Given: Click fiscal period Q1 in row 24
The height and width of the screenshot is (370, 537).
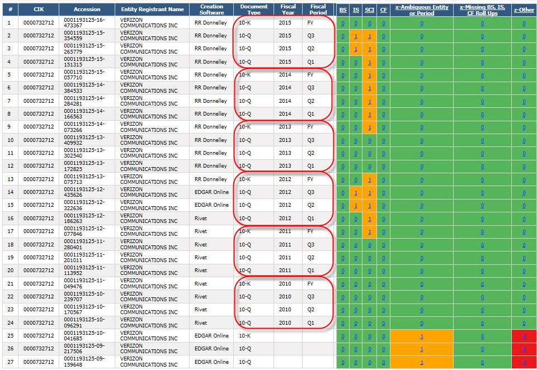Looking at the screenshot, I should point(310,322).
